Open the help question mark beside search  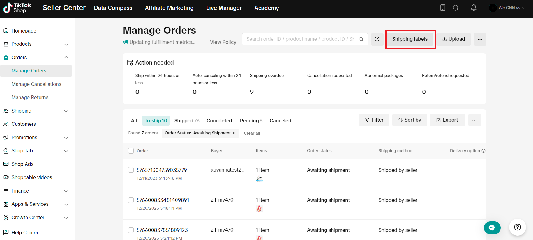(x=377, y=39)
